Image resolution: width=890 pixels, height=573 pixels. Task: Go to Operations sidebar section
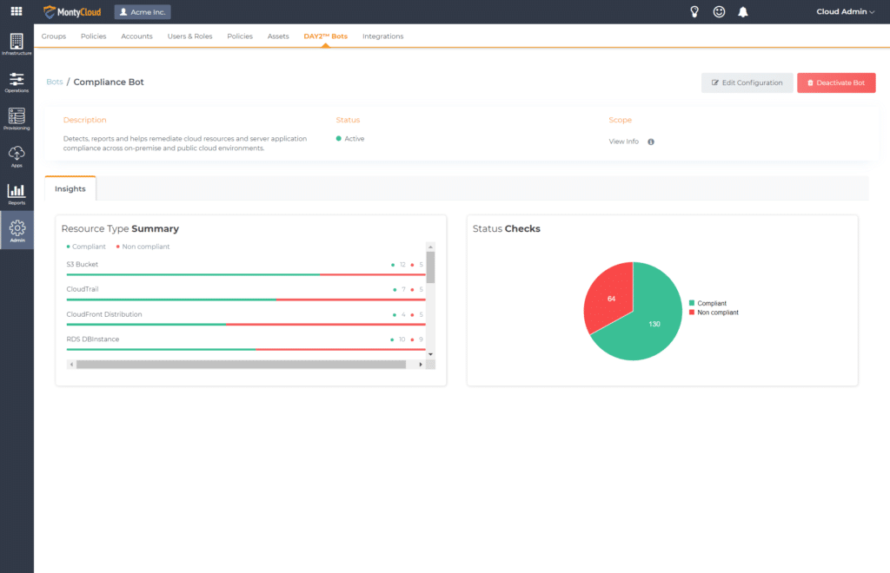(17, 82)
